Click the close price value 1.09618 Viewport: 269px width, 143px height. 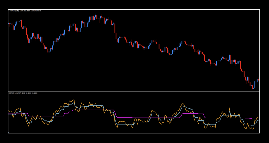(39, 11)
